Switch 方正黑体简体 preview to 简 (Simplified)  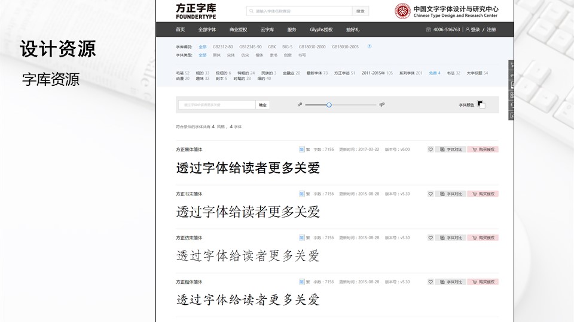(301, 149)
